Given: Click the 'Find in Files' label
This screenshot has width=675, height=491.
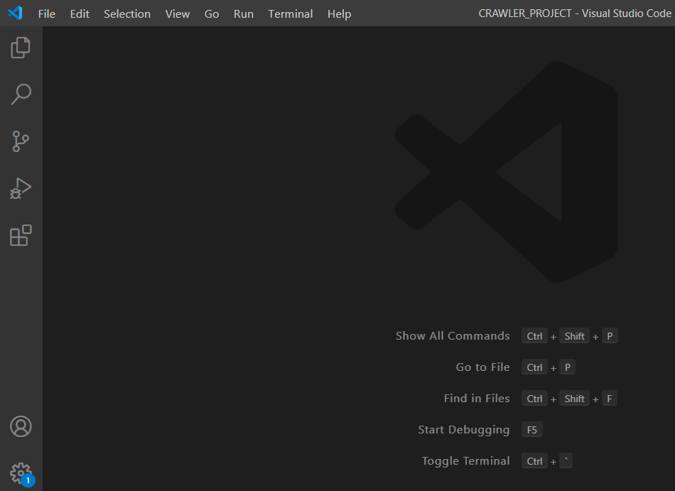Looking at the screenshot, I should (x=477, y=399).
